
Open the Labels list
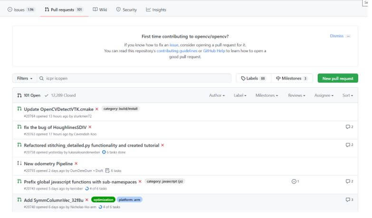[253, 78]
